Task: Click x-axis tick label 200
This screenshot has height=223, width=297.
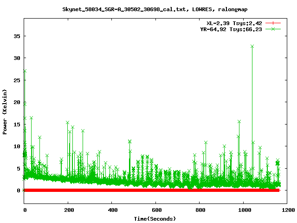Action: 69,210
